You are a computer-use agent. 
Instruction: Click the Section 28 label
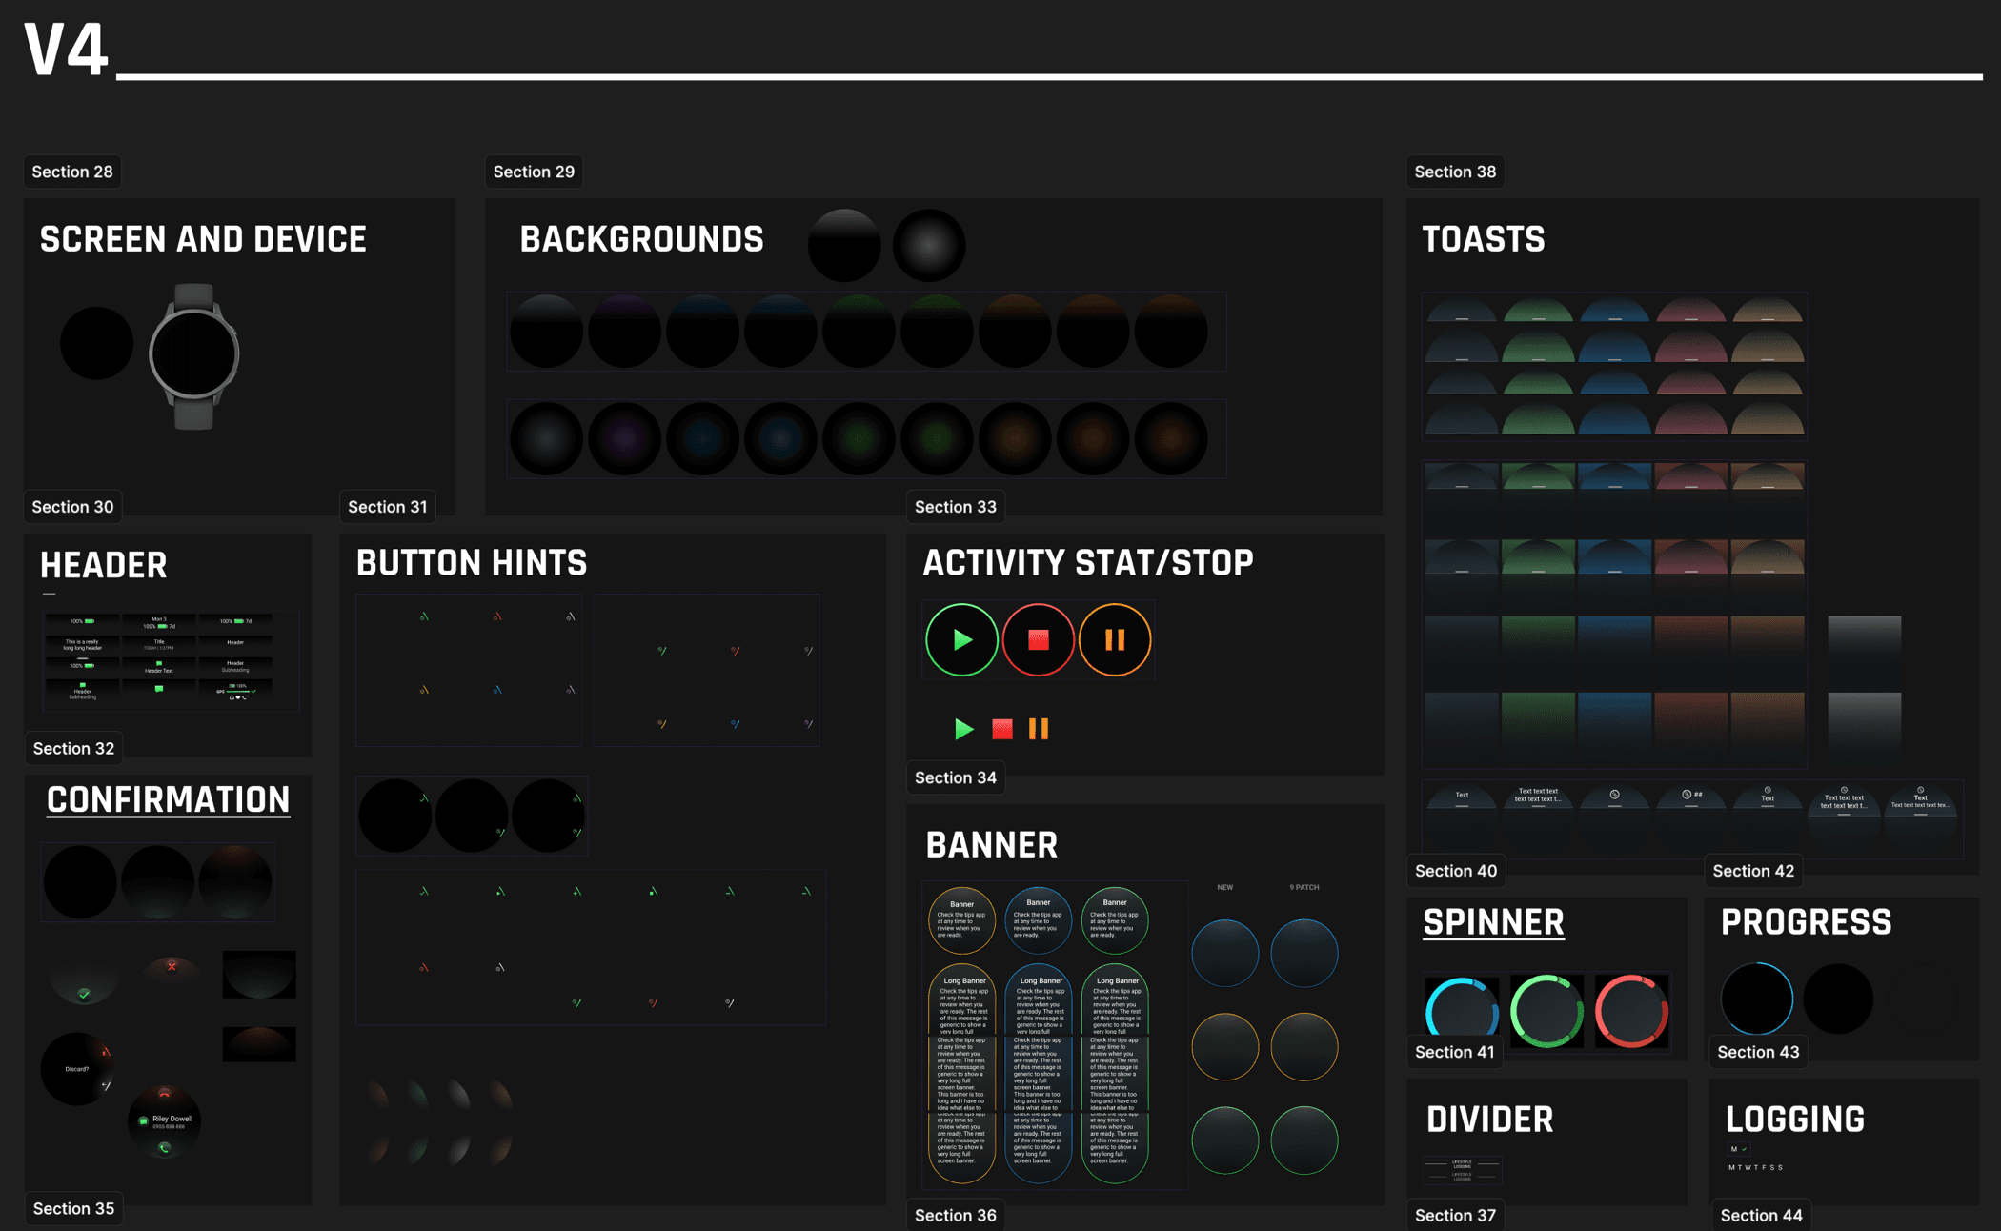pos(72,172)
